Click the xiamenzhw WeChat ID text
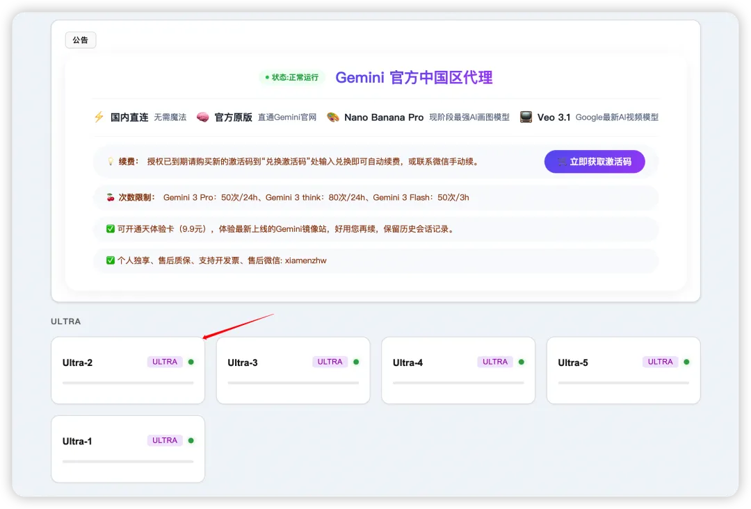 tap(305, 260)
